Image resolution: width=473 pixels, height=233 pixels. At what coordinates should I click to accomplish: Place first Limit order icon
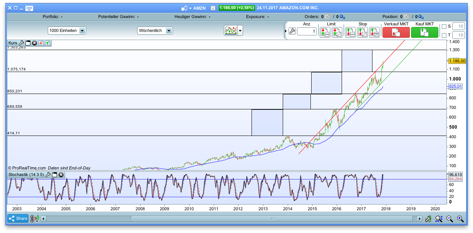[325, 32]
